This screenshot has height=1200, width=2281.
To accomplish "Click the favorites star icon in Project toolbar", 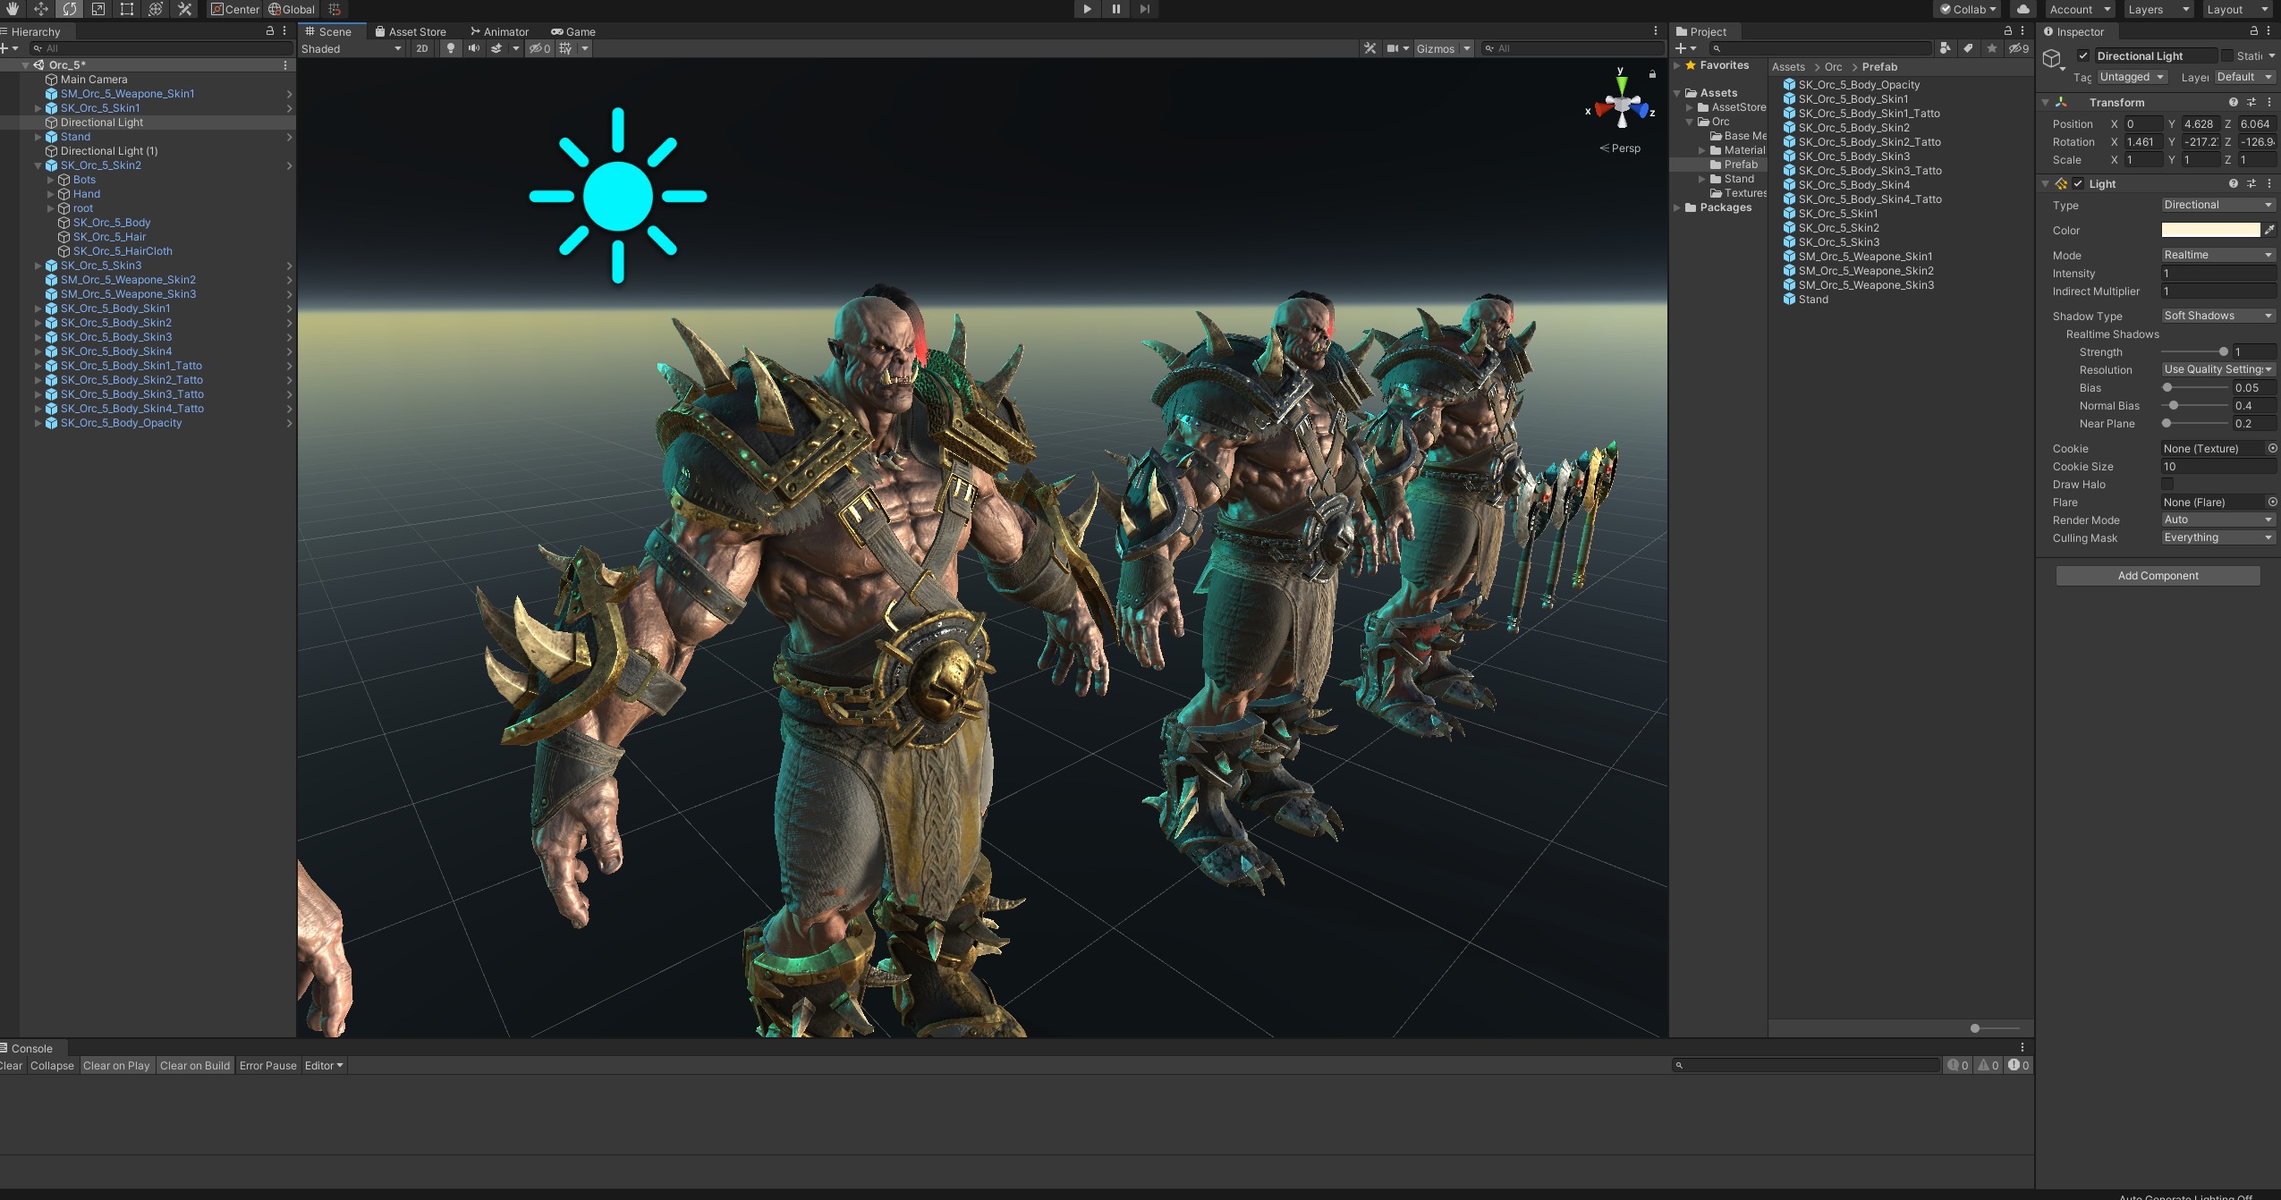I will [1991, 48].
